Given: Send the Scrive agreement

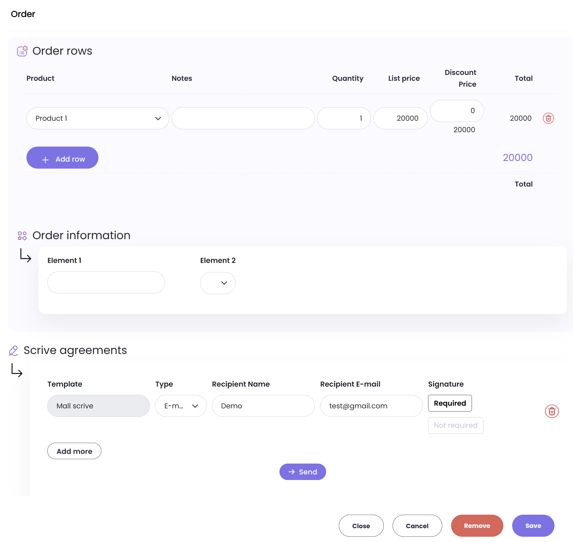Looking at the screenshot, I should 302,472.
